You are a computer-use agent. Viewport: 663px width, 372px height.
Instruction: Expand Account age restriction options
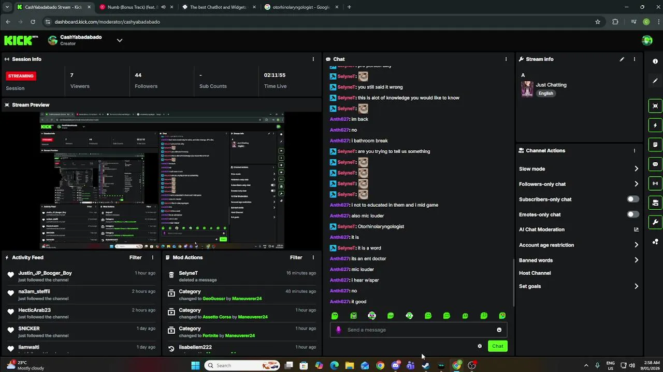point(636,245)
